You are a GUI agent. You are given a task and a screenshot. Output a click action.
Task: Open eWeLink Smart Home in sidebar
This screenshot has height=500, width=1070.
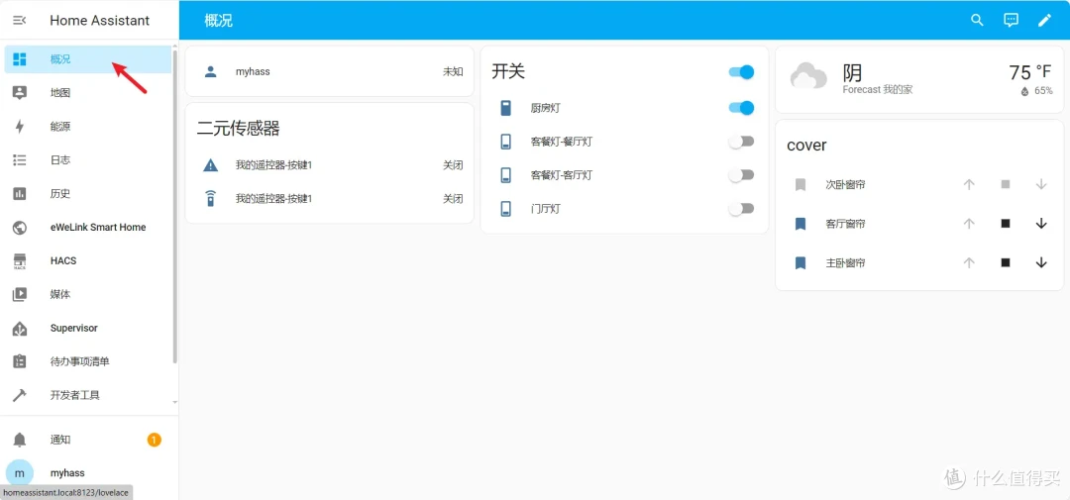pyautogui.click(x=88, y=227)
